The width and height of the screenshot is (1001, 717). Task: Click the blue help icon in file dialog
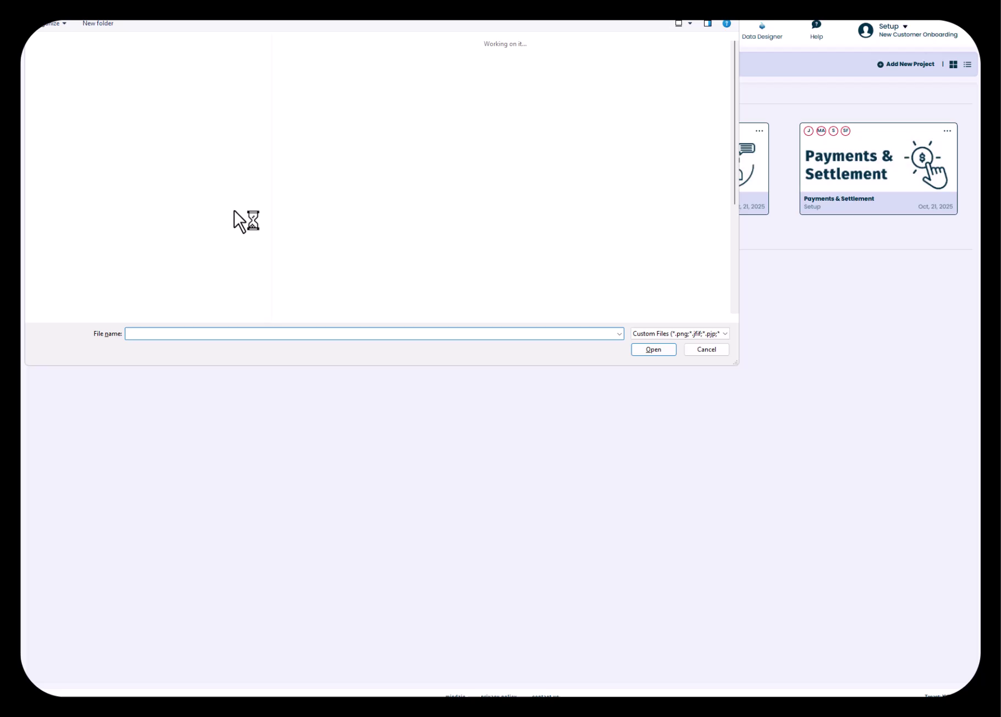coord(727,23)
